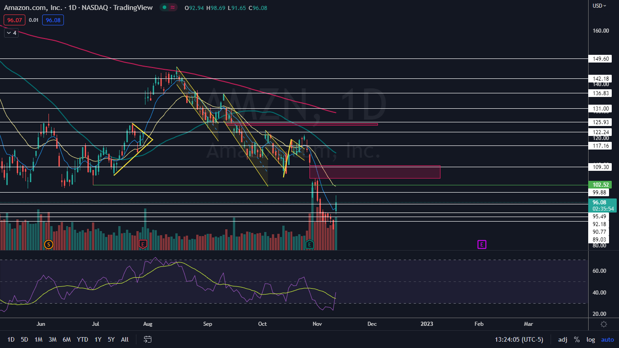Click the 142.18 price level label
Screen dimensions: 619x348
(x=600, y=78)
